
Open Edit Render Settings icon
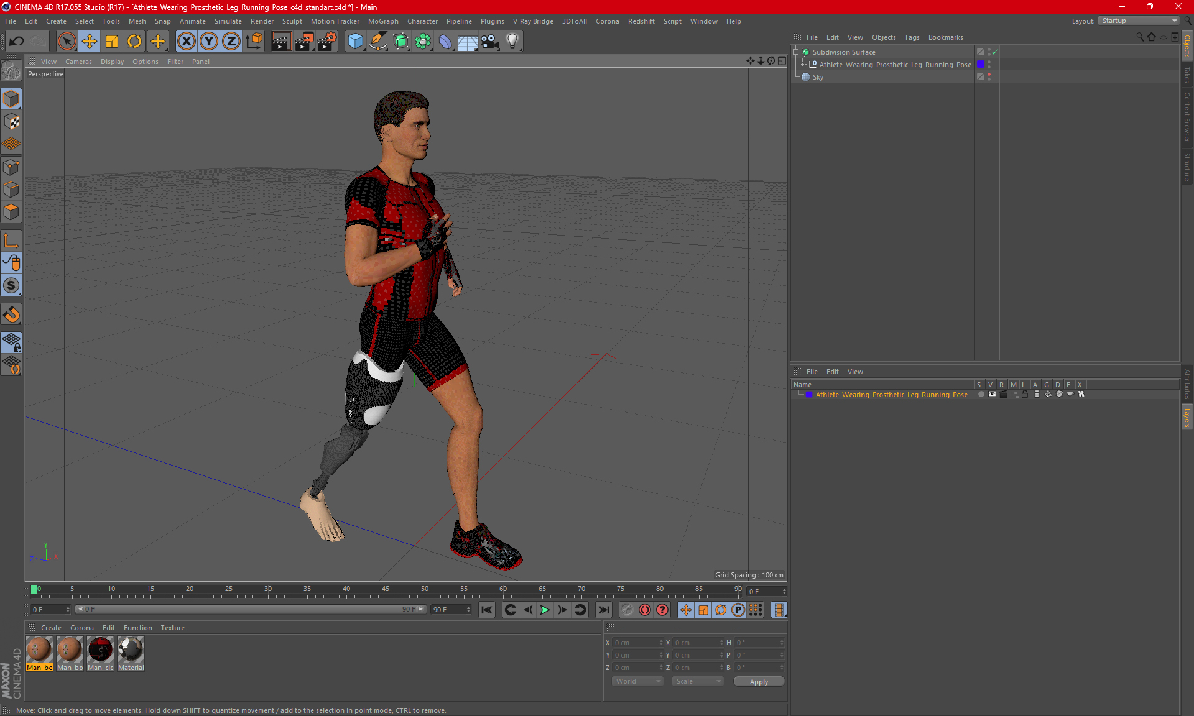(327, 41)
